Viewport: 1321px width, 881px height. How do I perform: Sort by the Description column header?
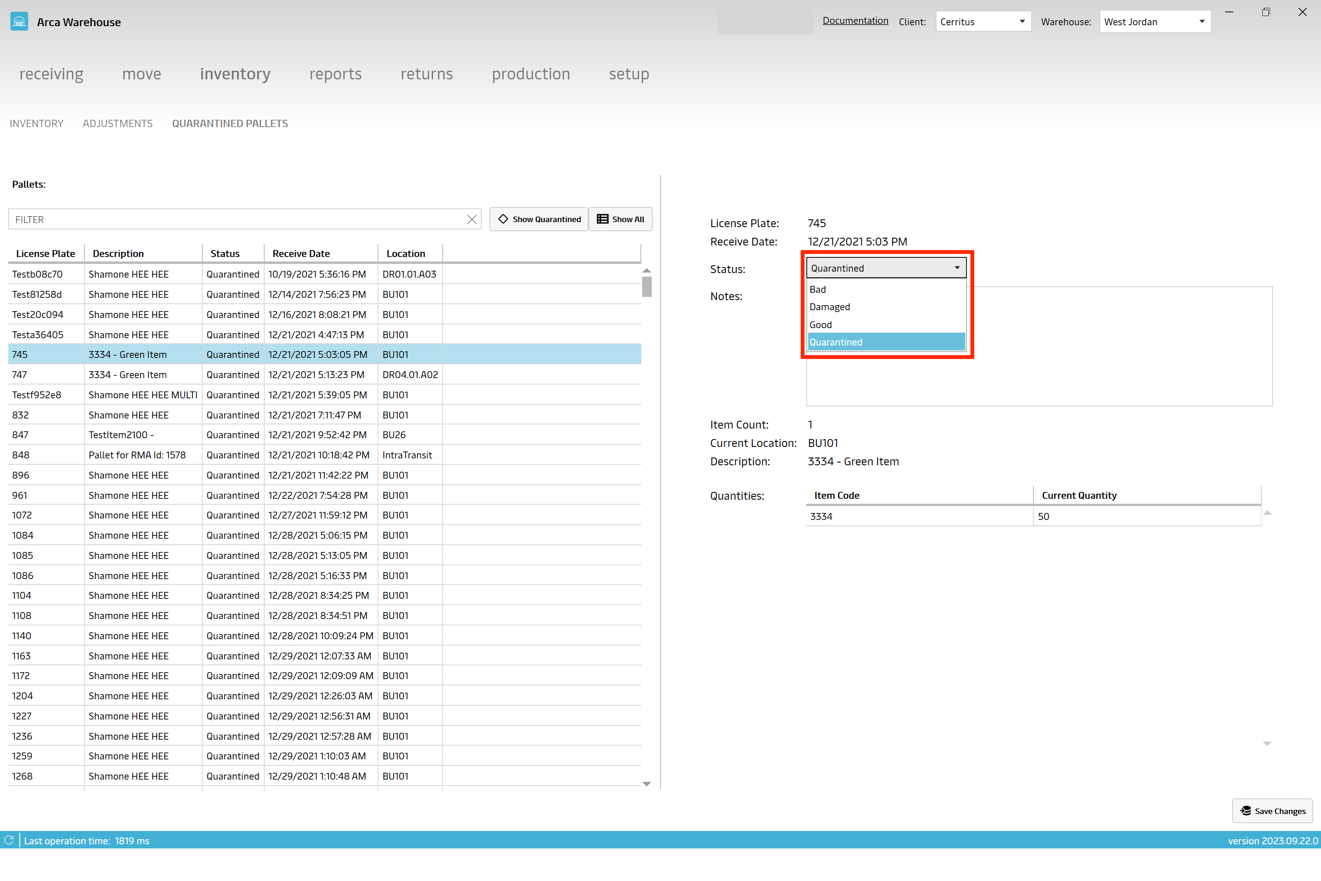pos(143,253)
